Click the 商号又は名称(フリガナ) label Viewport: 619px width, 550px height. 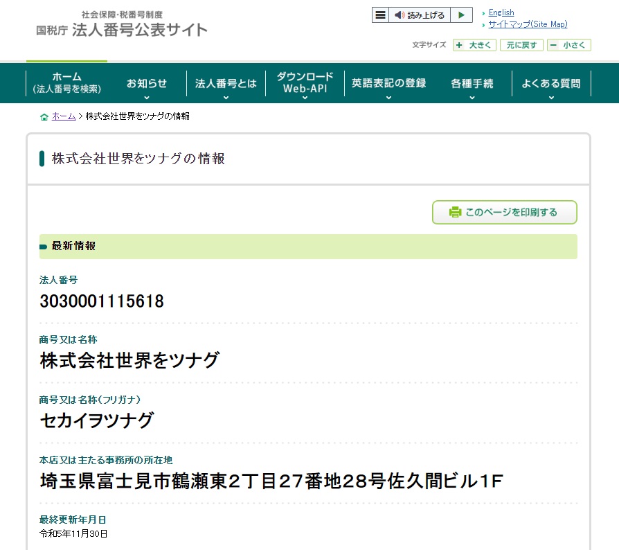[x=89, y=400]
